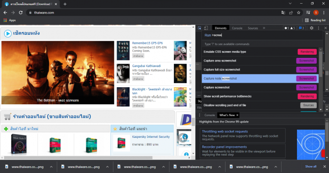Expand second download item options chevron
The image size is (329, 173).
click(107, 167)
